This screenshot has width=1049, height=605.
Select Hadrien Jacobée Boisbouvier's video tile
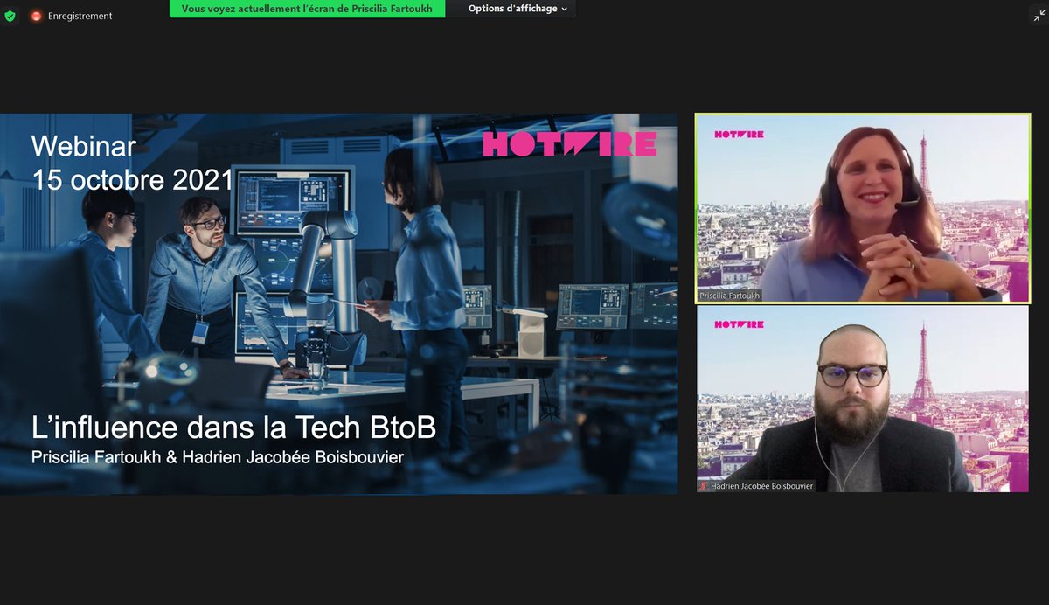(863, 399)
